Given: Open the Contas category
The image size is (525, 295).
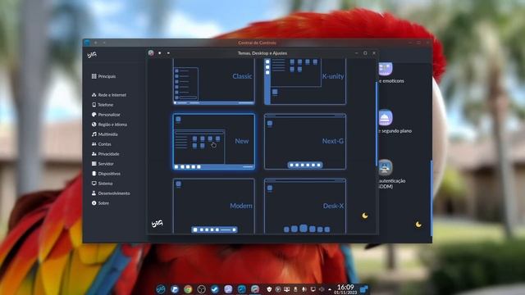Looking at the screenshot, I should point(101,144).
